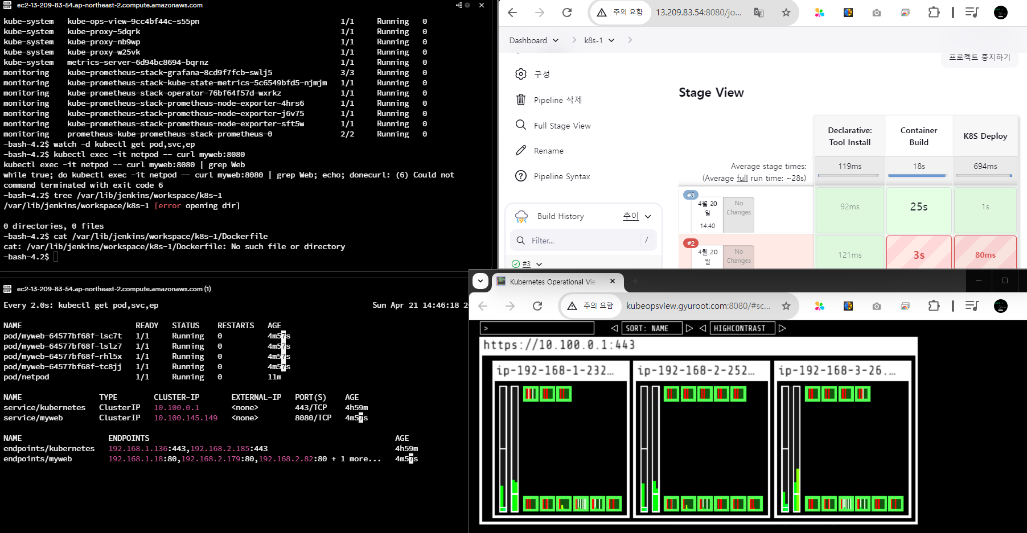Go back in the Jenkins browser window
The width and height of the screenshot is (1027, 533).
tap(512, 13)
